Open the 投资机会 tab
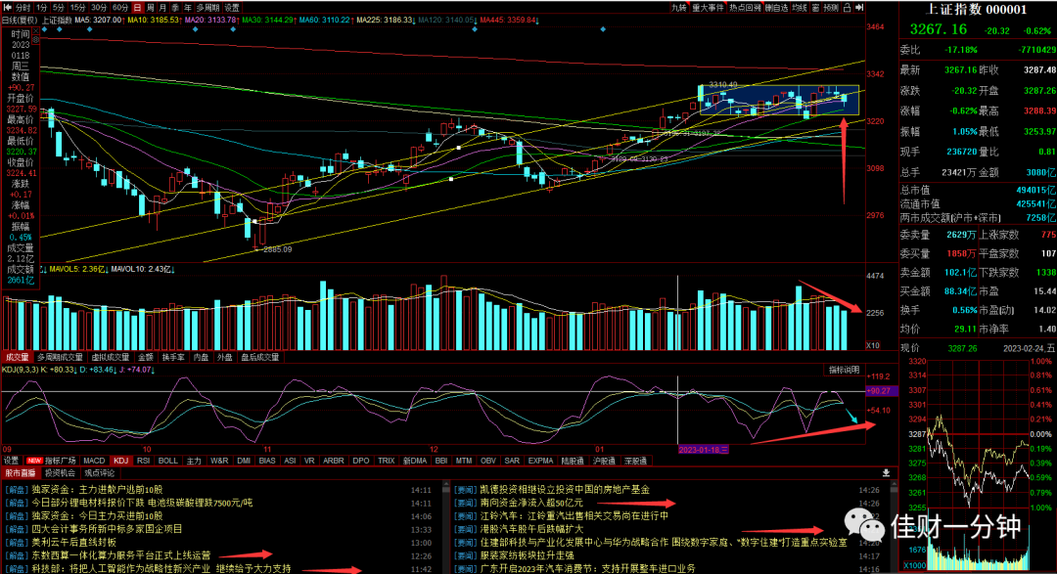 [60, 473]
